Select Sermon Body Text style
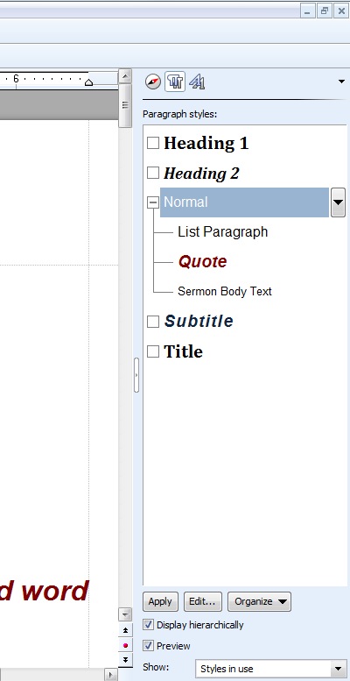350x681 pixels. point(225,291)
